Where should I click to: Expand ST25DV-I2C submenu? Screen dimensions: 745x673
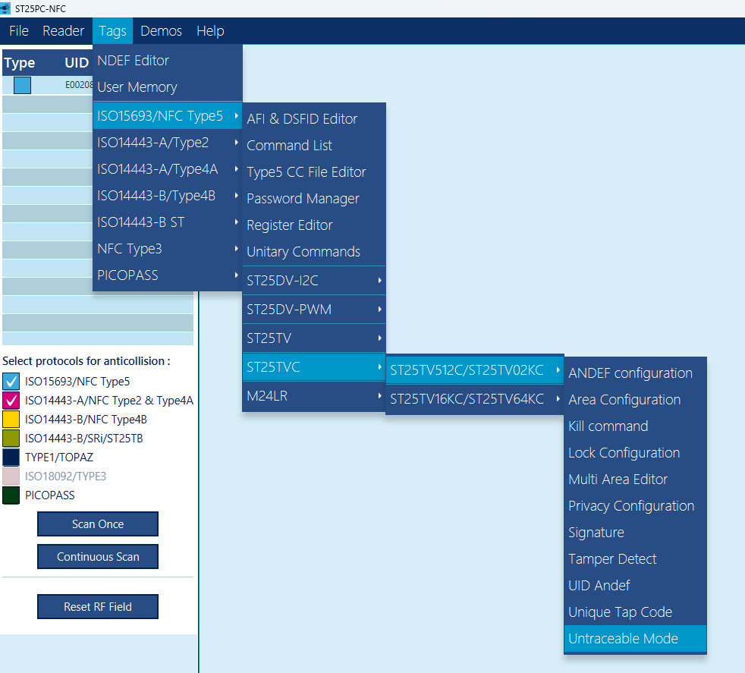(x=313, y=281)
